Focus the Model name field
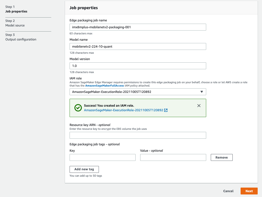 pyautogui.click(x=138, y=46)
